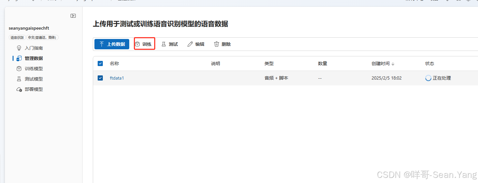The image size is (478, 183).
Task: Click the processing spinner icon for ftdata1
Action: [428, 78]
